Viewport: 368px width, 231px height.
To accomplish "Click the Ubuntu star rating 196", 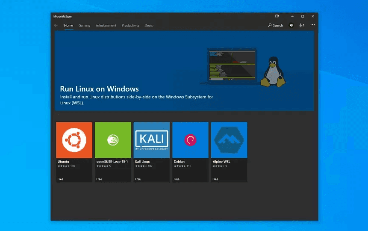I will (66, 166).
